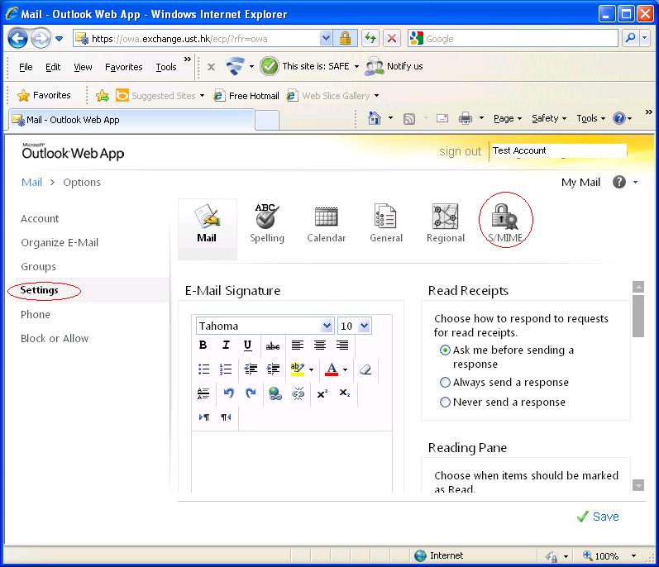Click the Undo arrow in signature toolbar

point(229,393)
